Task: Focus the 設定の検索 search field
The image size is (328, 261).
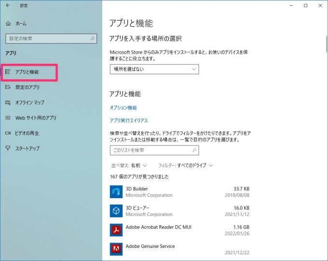Action: (51, 39)
